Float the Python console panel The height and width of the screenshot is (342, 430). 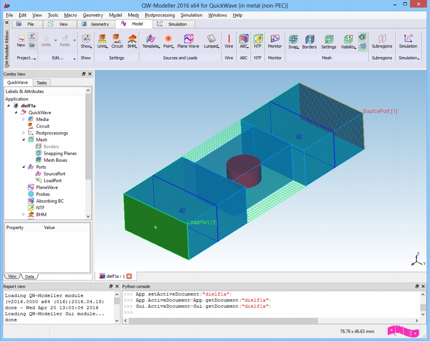417,286
